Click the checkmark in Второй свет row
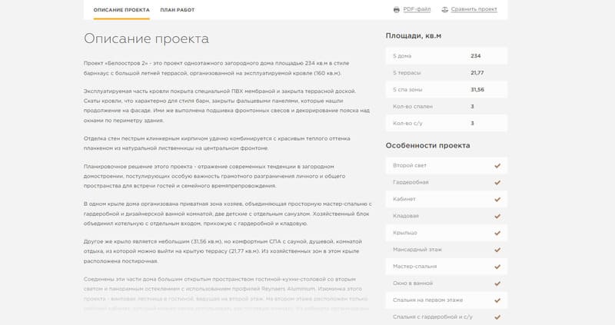Viewport: 615px width, 325px height. pyautogui.click(x=497, y=166)
